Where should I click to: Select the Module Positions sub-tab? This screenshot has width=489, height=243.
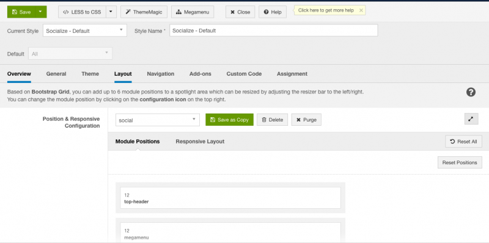point(138,142)
